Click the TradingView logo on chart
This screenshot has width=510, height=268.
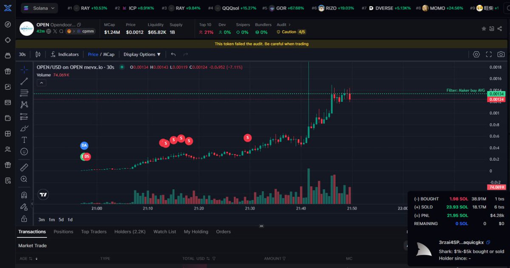click(43, 195)
